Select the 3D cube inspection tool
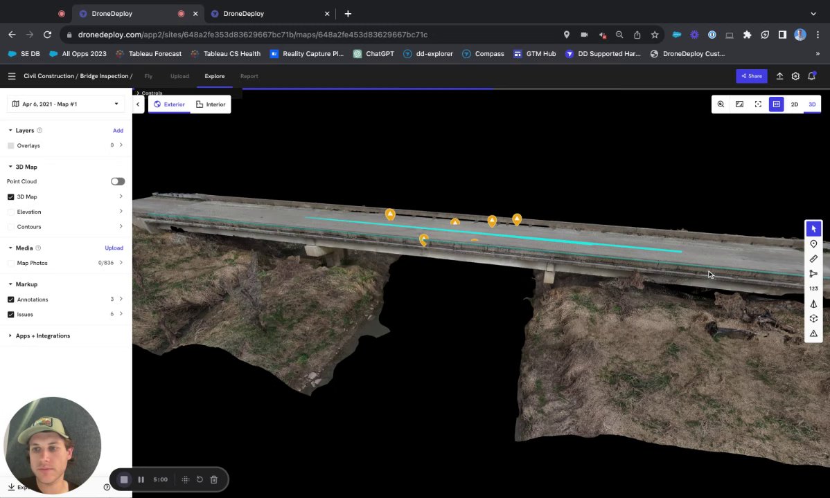 tap(813, 319)
